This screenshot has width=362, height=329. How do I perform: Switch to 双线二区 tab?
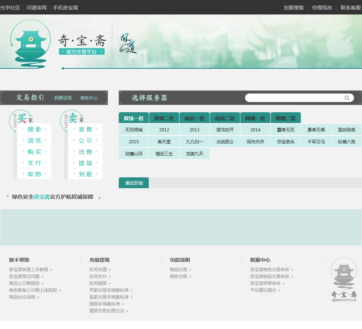click(164, 118)
